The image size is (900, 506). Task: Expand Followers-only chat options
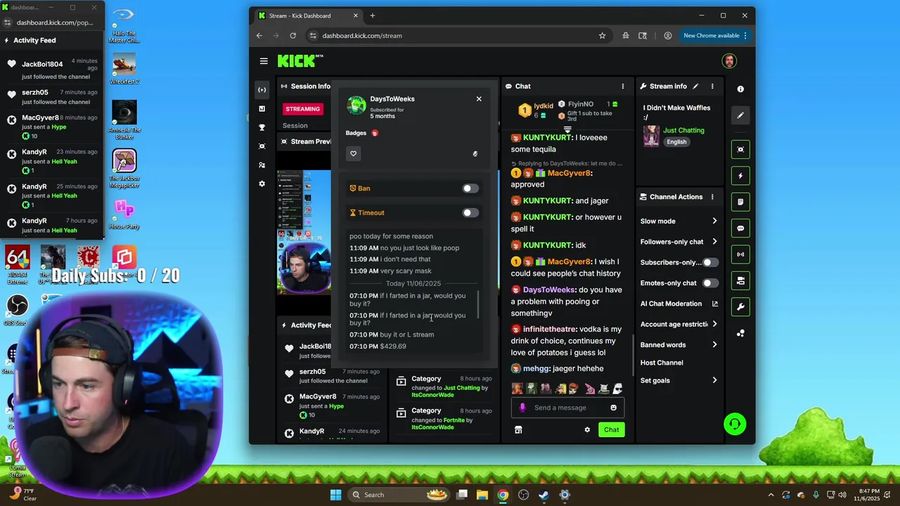pyautogui.click(x=714, y=242)
